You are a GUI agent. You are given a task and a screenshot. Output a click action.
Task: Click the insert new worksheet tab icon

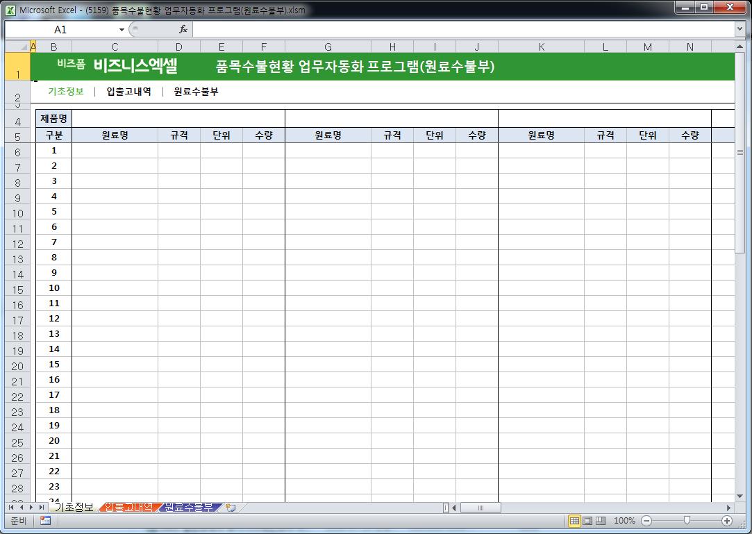point(231,508)
